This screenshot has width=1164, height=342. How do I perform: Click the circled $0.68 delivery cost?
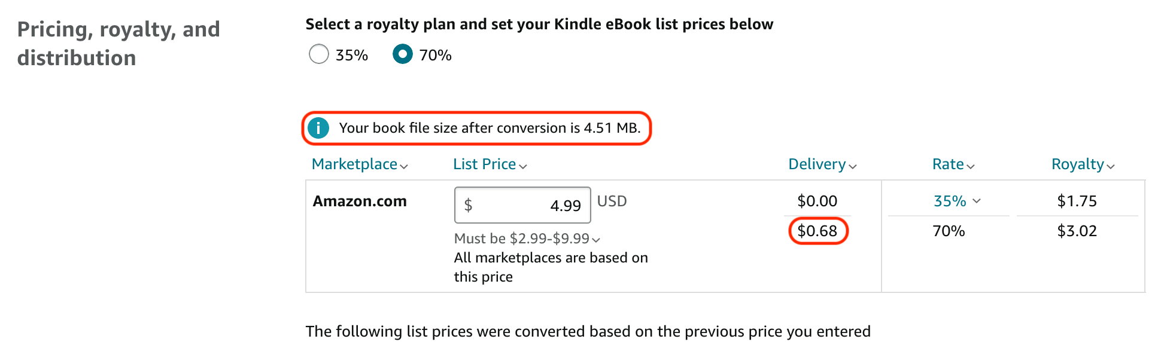817,231
